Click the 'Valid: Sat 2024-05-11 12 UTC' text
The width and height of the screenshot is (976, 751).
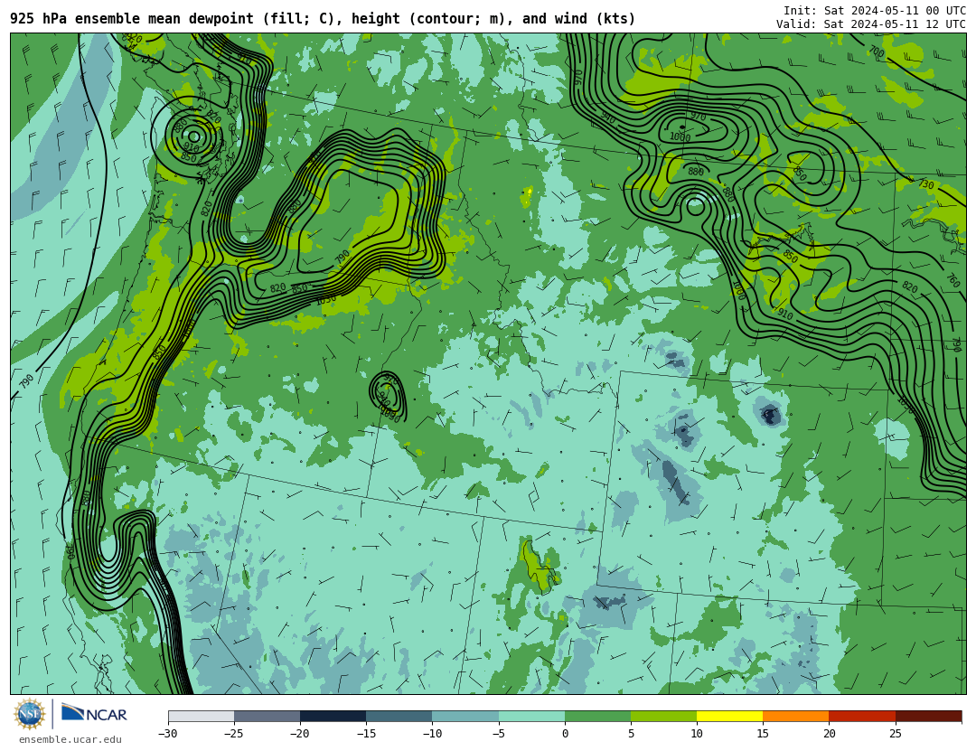coord(871,24)
